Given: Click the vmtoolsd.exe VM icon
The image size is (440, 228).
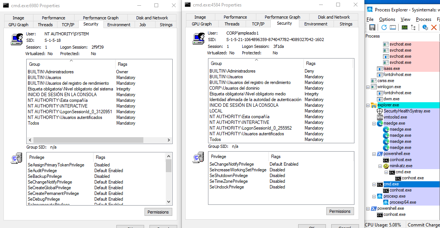Looking at the screenshot, I should (x=380, y=117).
